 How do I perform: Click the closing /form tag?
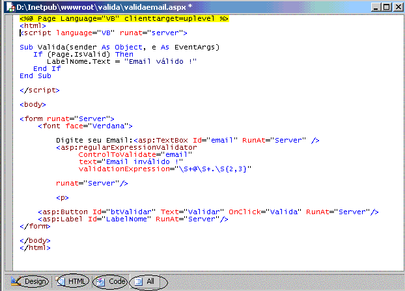[x=35, y=227]
